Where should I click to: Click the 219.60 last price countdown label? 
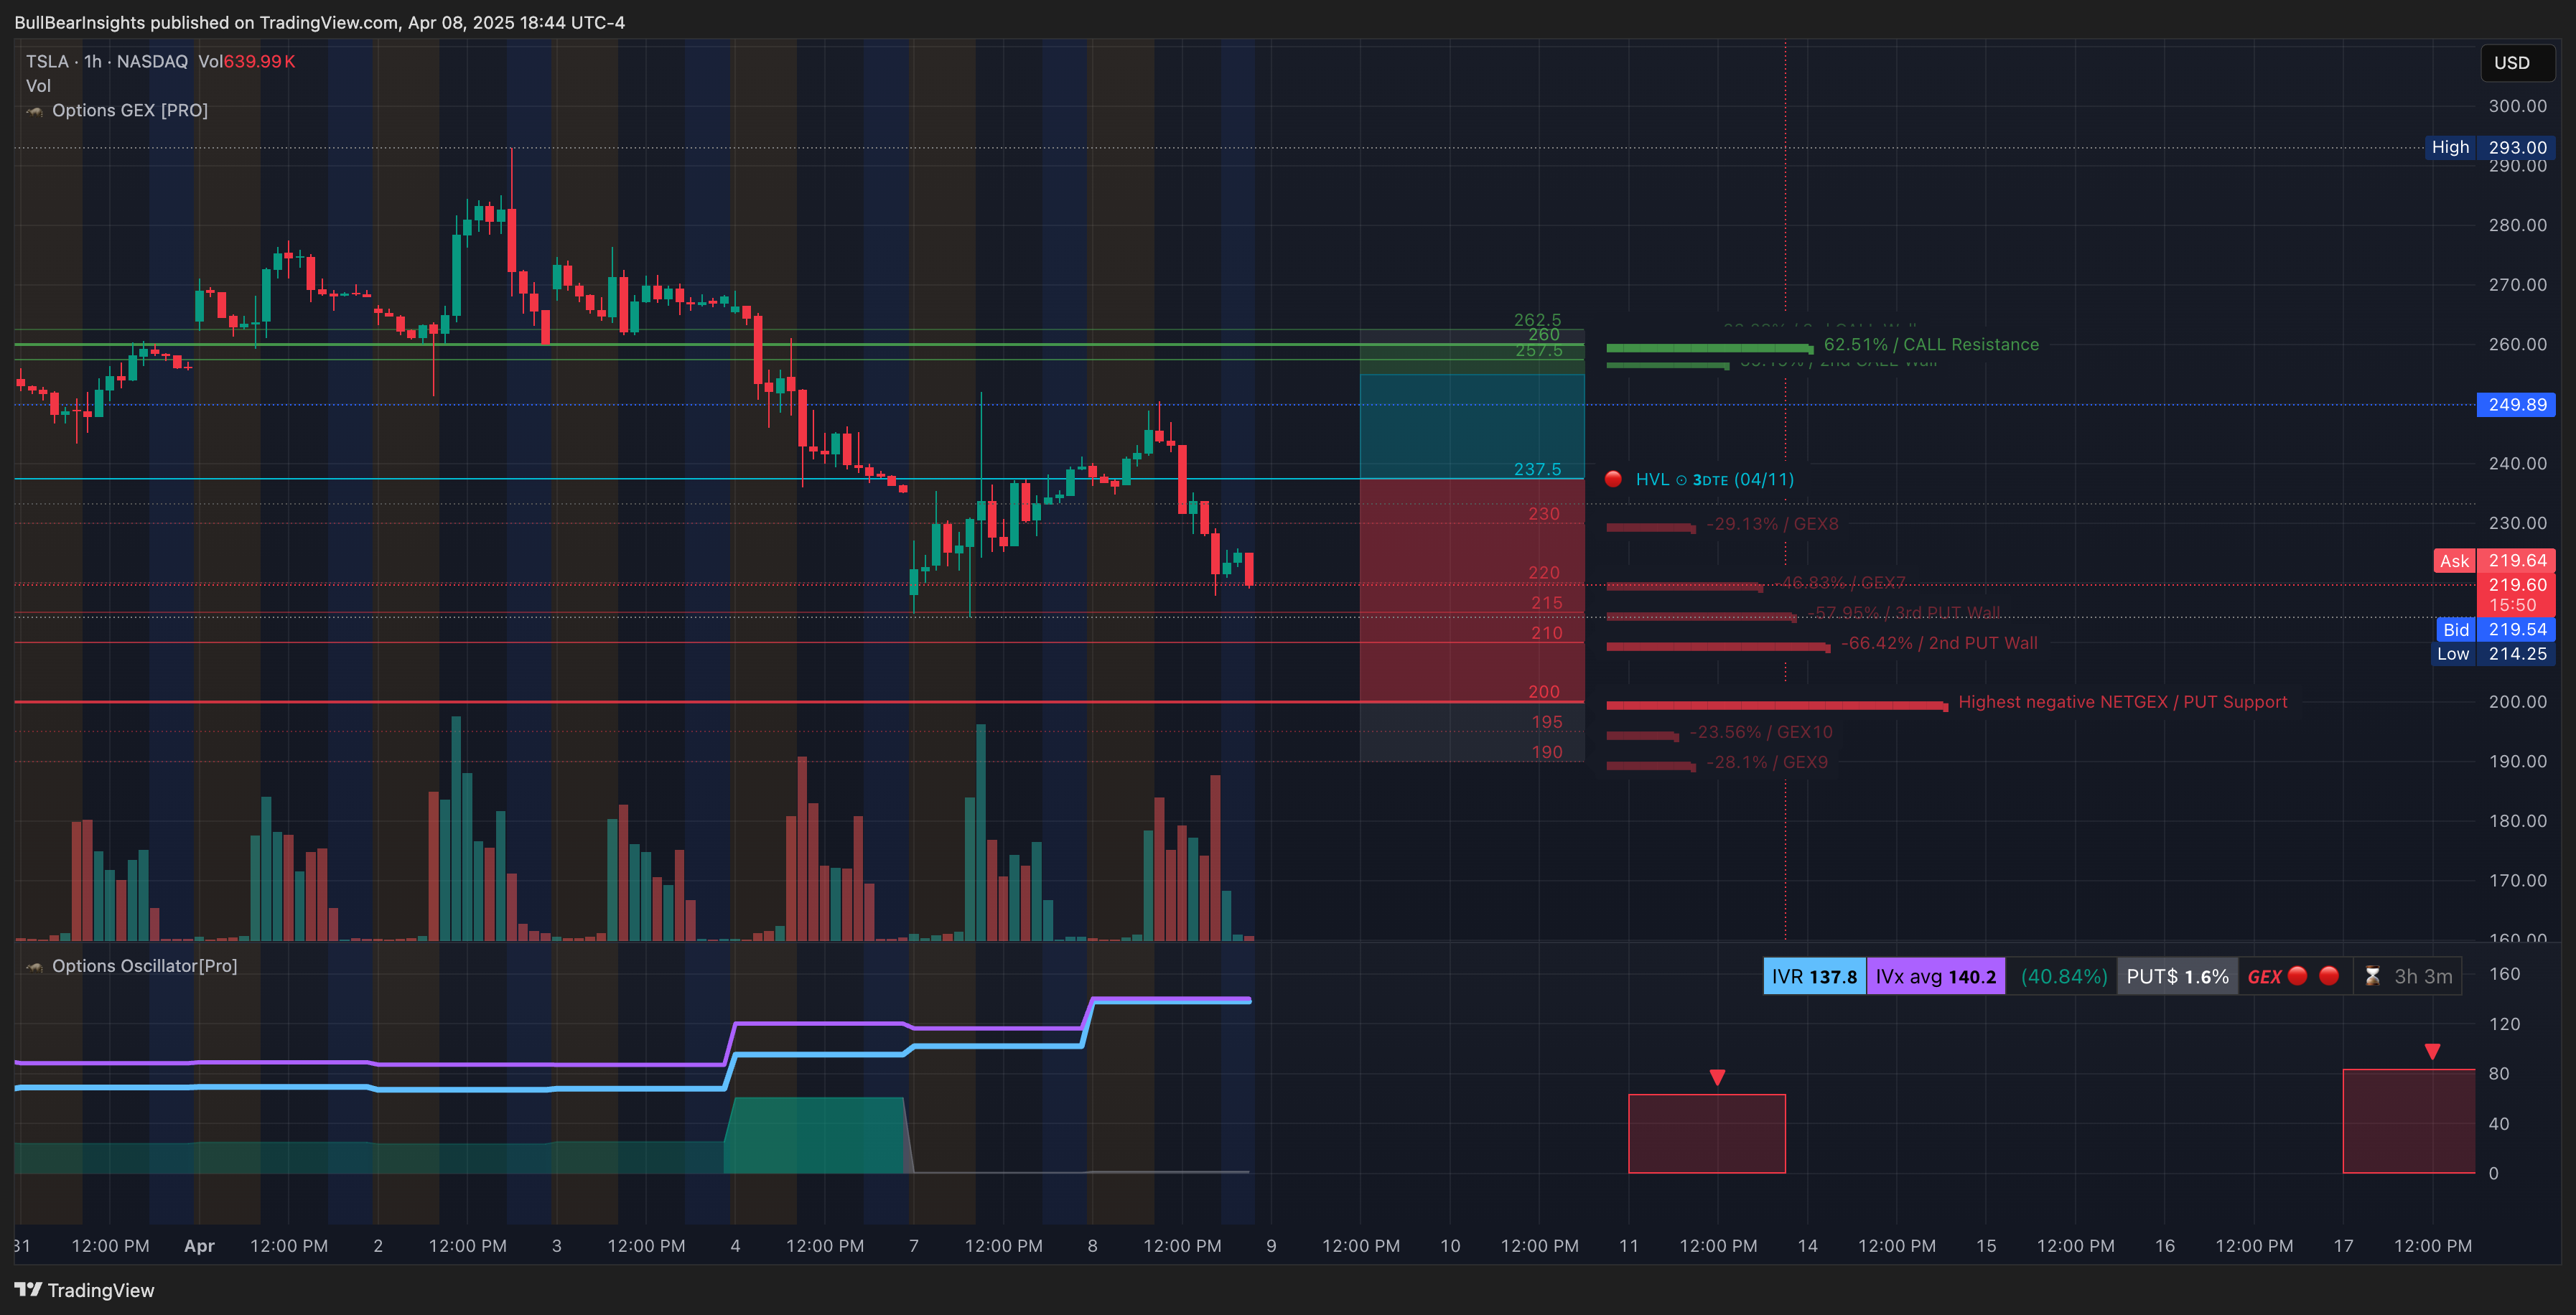2516,595
